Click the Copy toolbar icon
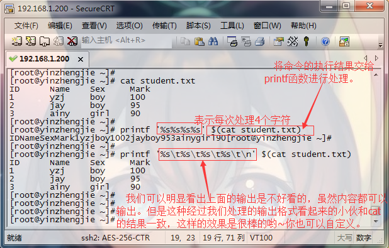389x248 pixels. tap(185, 41)
